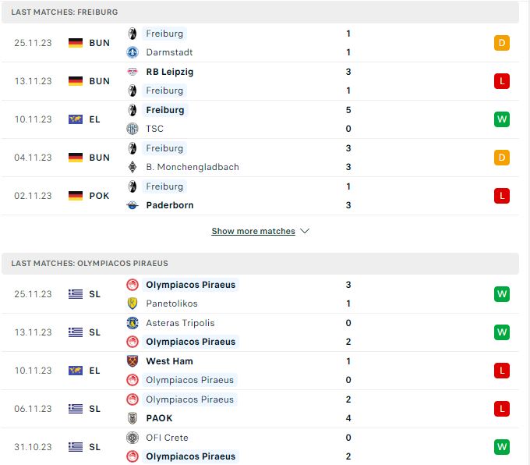Click the TSC club crest icon
This screenshot has width=530, height=465.
132,129
